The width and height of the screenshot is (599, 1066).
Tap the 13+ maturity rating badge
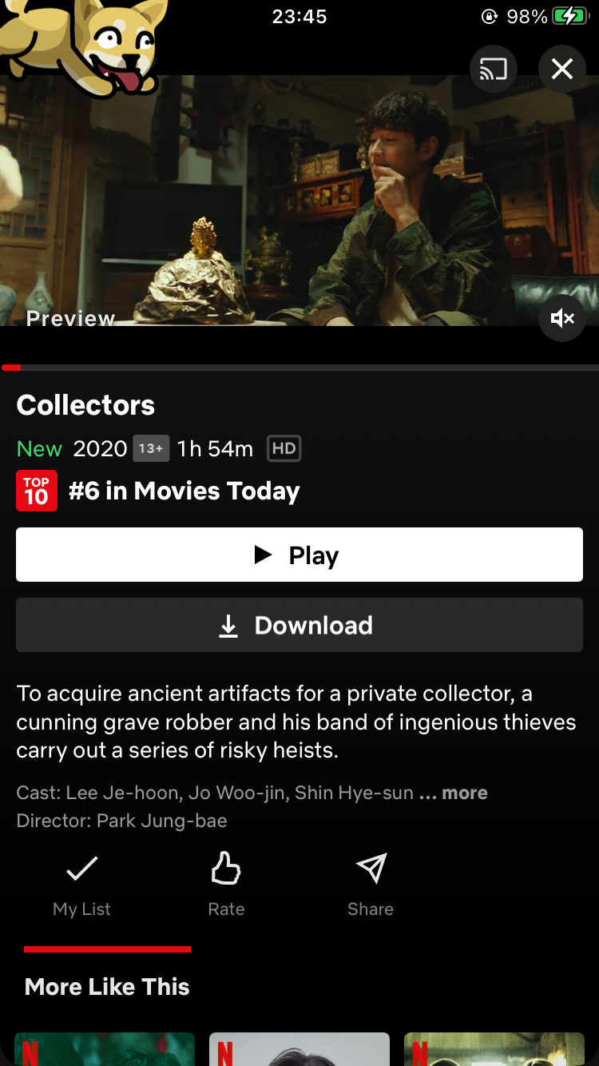pyautogui.click(x=151, y=448)
